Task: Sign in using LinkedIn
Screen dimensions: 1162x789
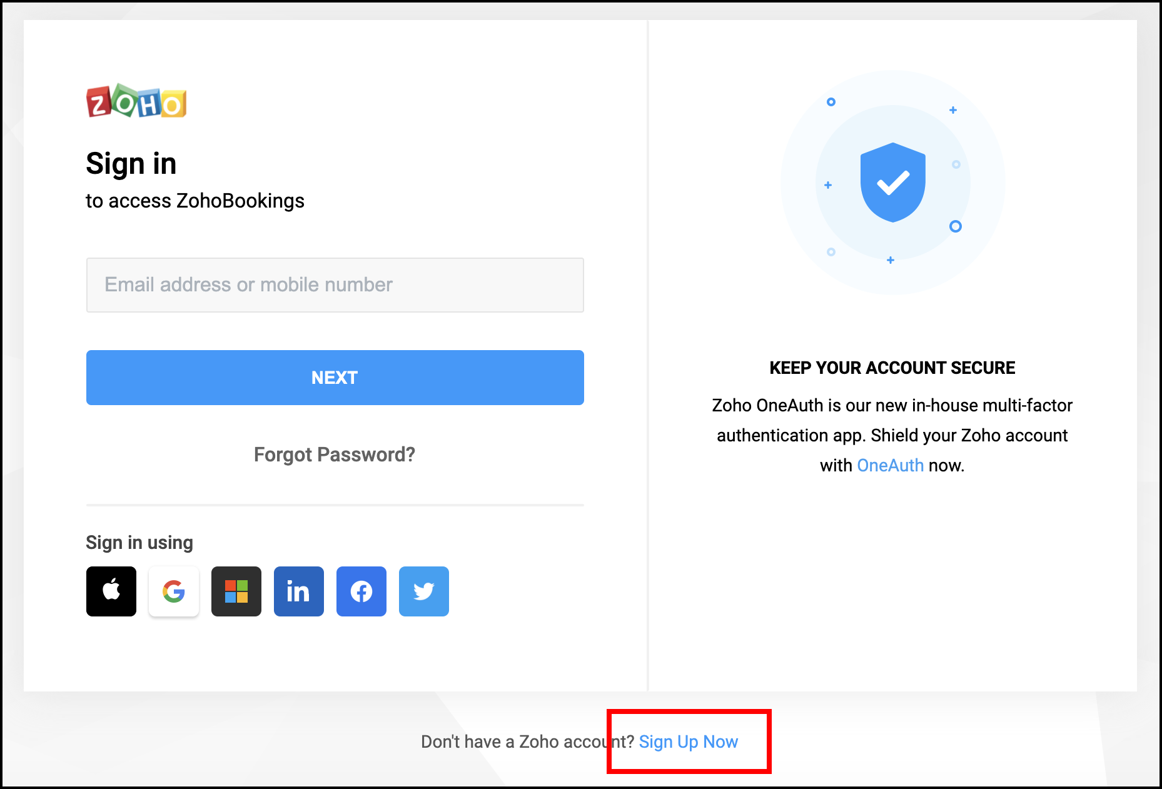Action: [299, 591]
